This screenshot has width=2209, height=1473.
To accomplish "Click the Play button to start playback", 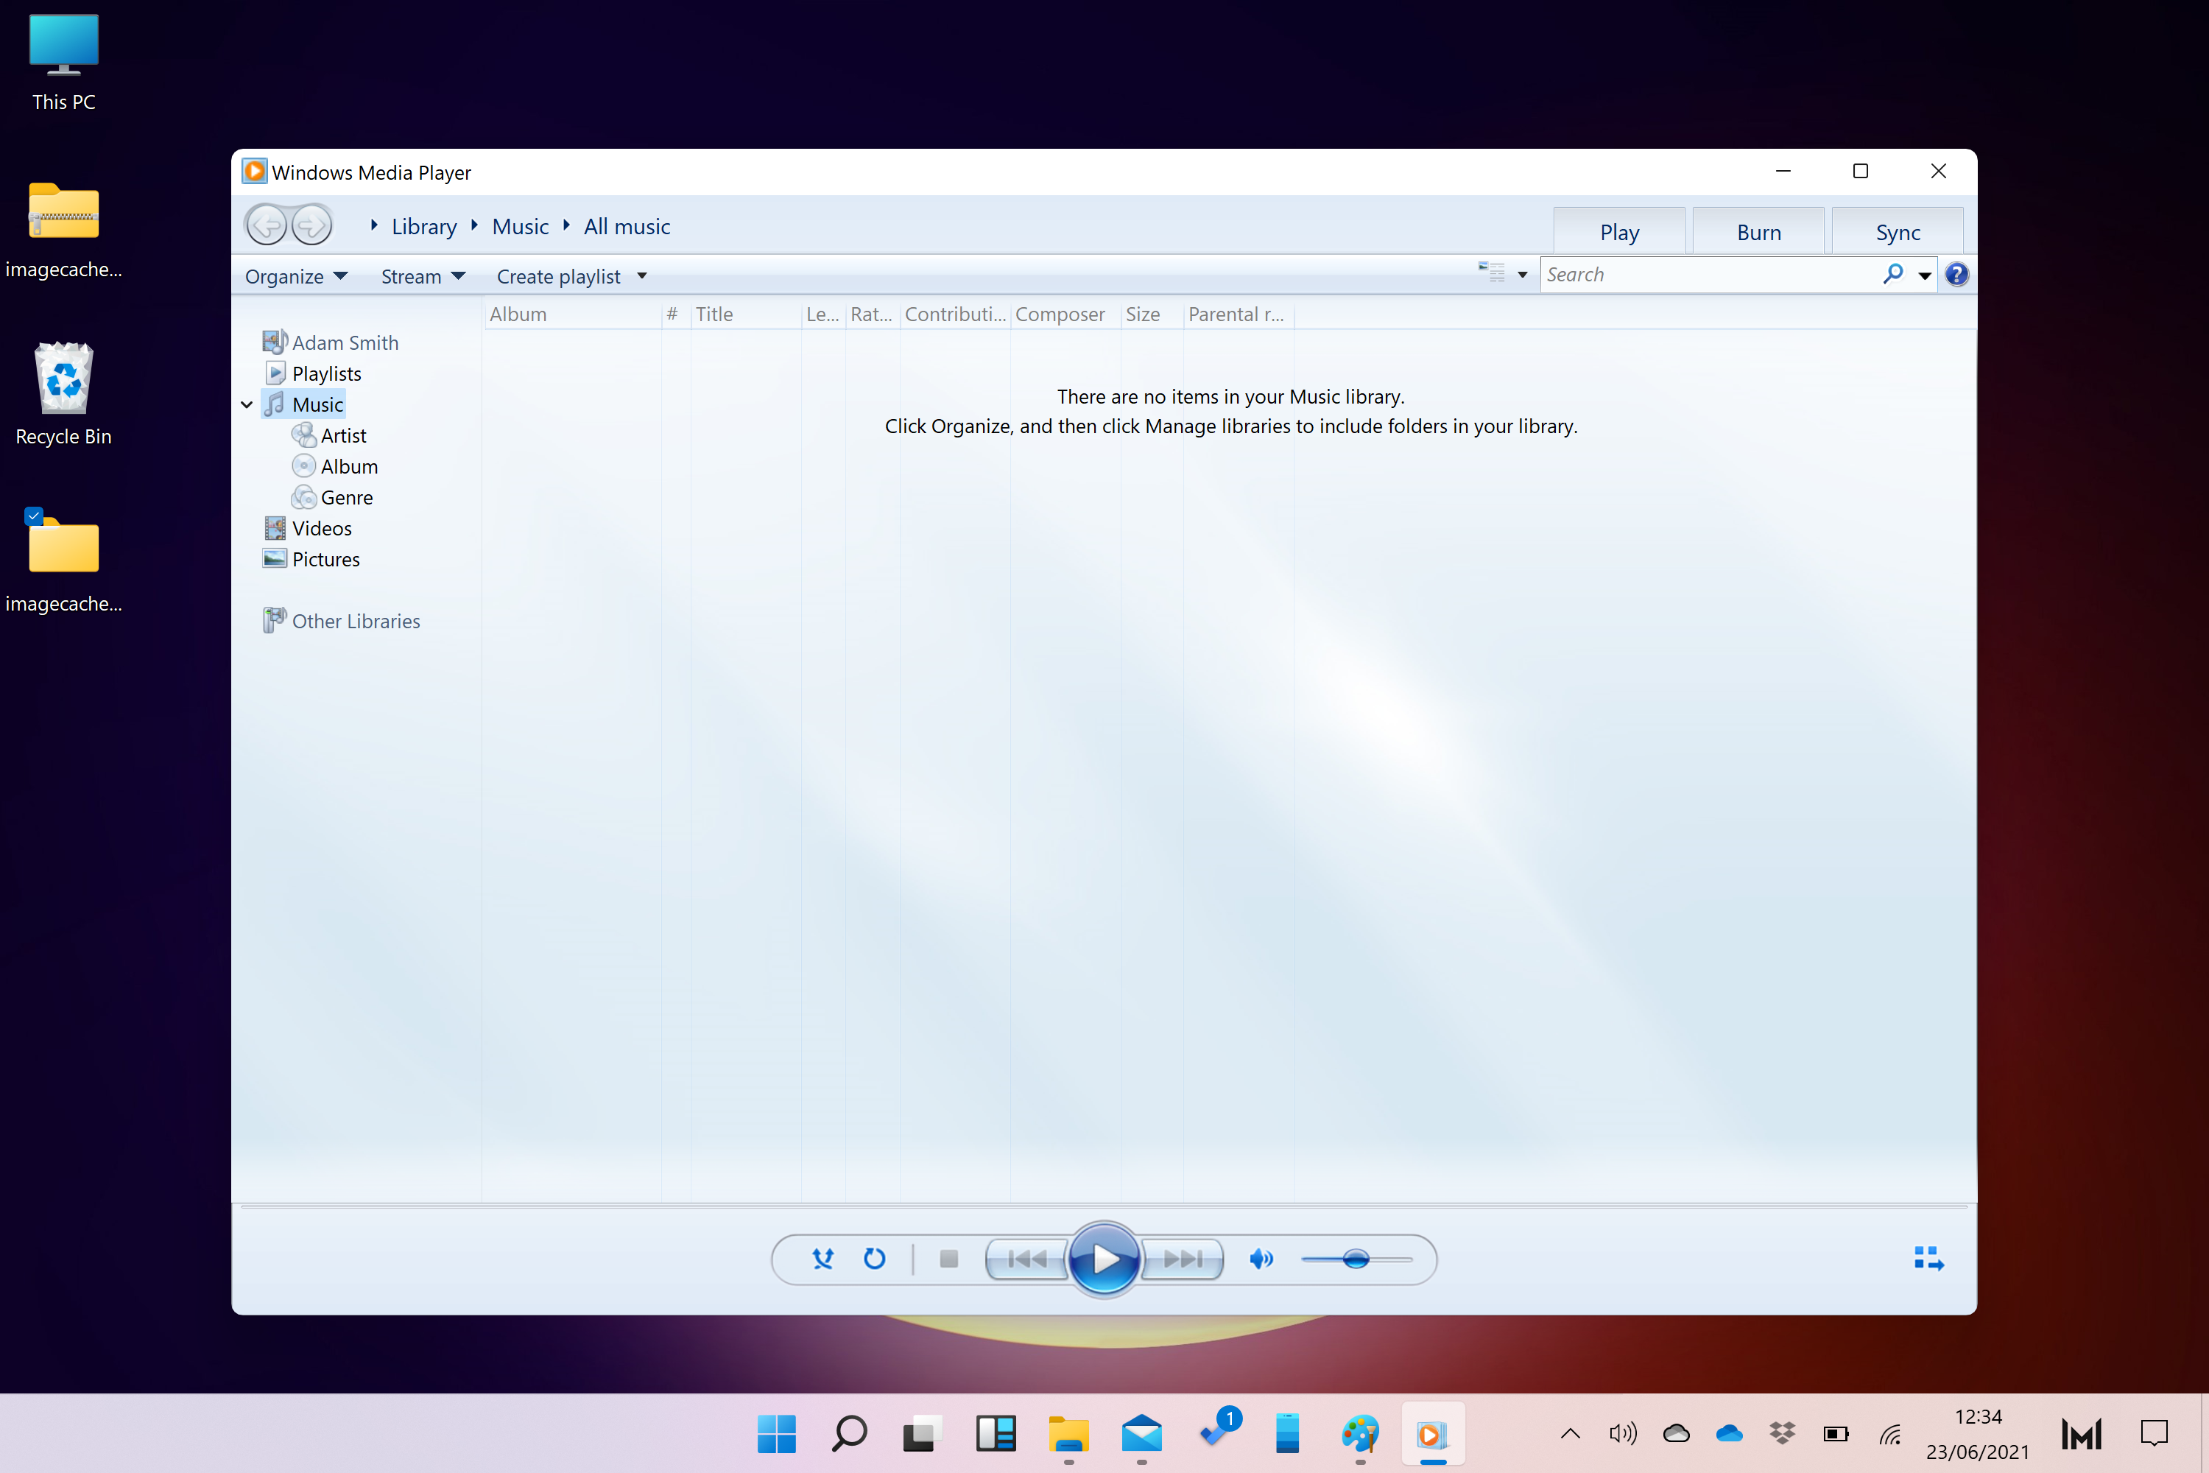I will [x=1103, y=1258].
